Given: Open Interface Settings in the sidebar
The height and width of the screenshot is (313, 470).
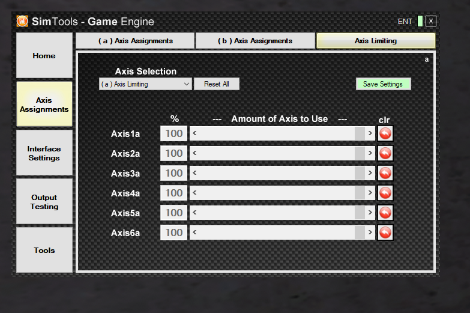Looking at the screenshot, I should tap(44, 153).
